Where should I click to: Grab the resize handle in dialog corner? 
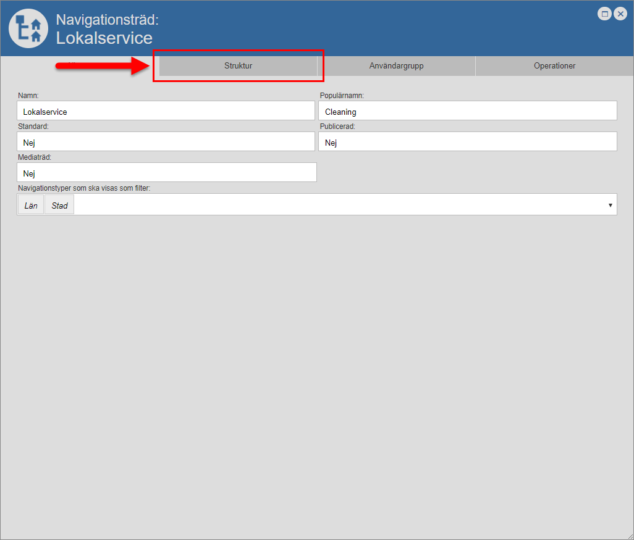(629, 535)
